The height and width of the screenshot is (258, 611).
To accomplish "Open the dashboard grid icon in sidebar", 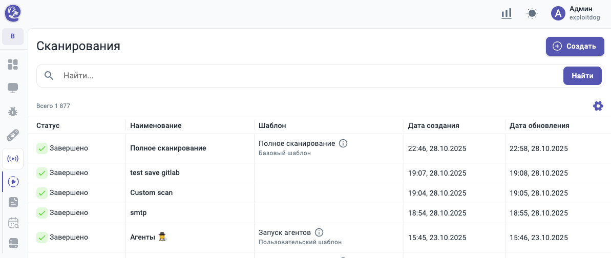I will [x=13, y=64].
